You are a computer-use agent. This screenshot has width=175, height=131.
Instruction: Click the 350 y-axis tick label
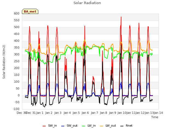point(17,47)
